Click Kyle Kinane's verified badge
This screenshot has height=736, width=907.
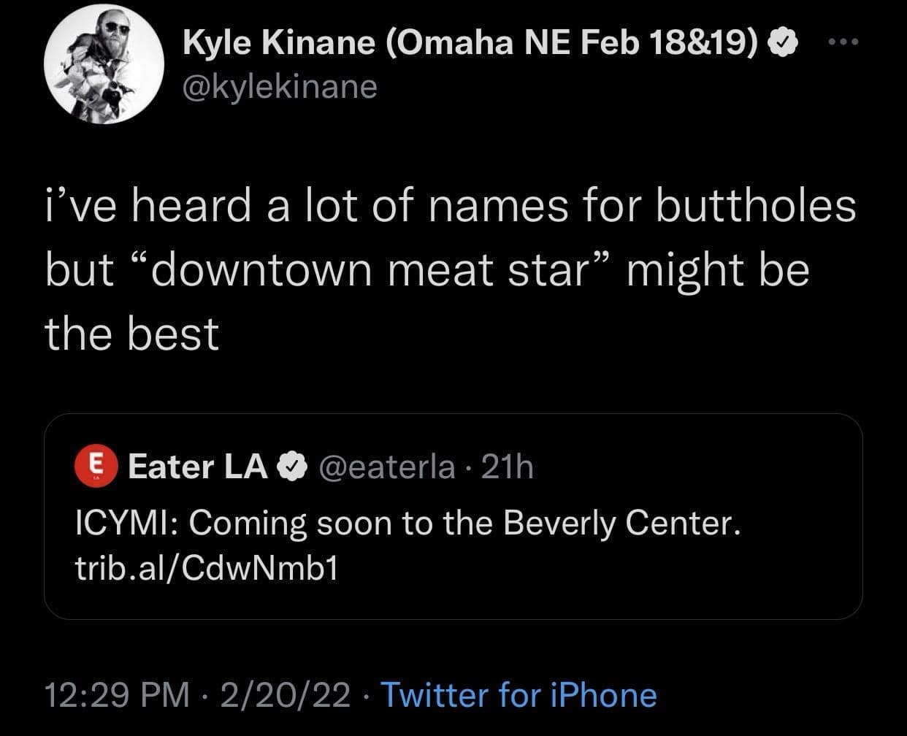[x=781, y=45]
